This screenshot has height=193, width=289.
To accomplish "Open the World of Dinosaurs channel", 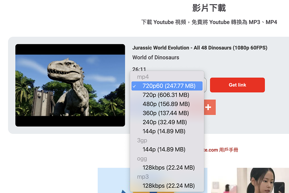I will [156, 57].
